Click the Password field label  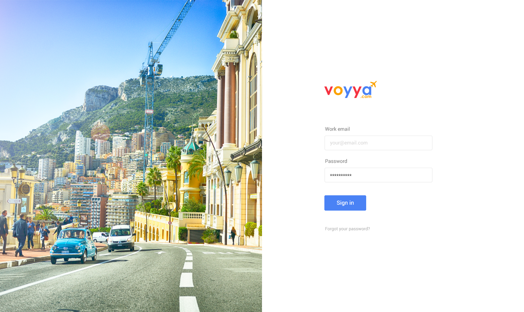(336, 161)
